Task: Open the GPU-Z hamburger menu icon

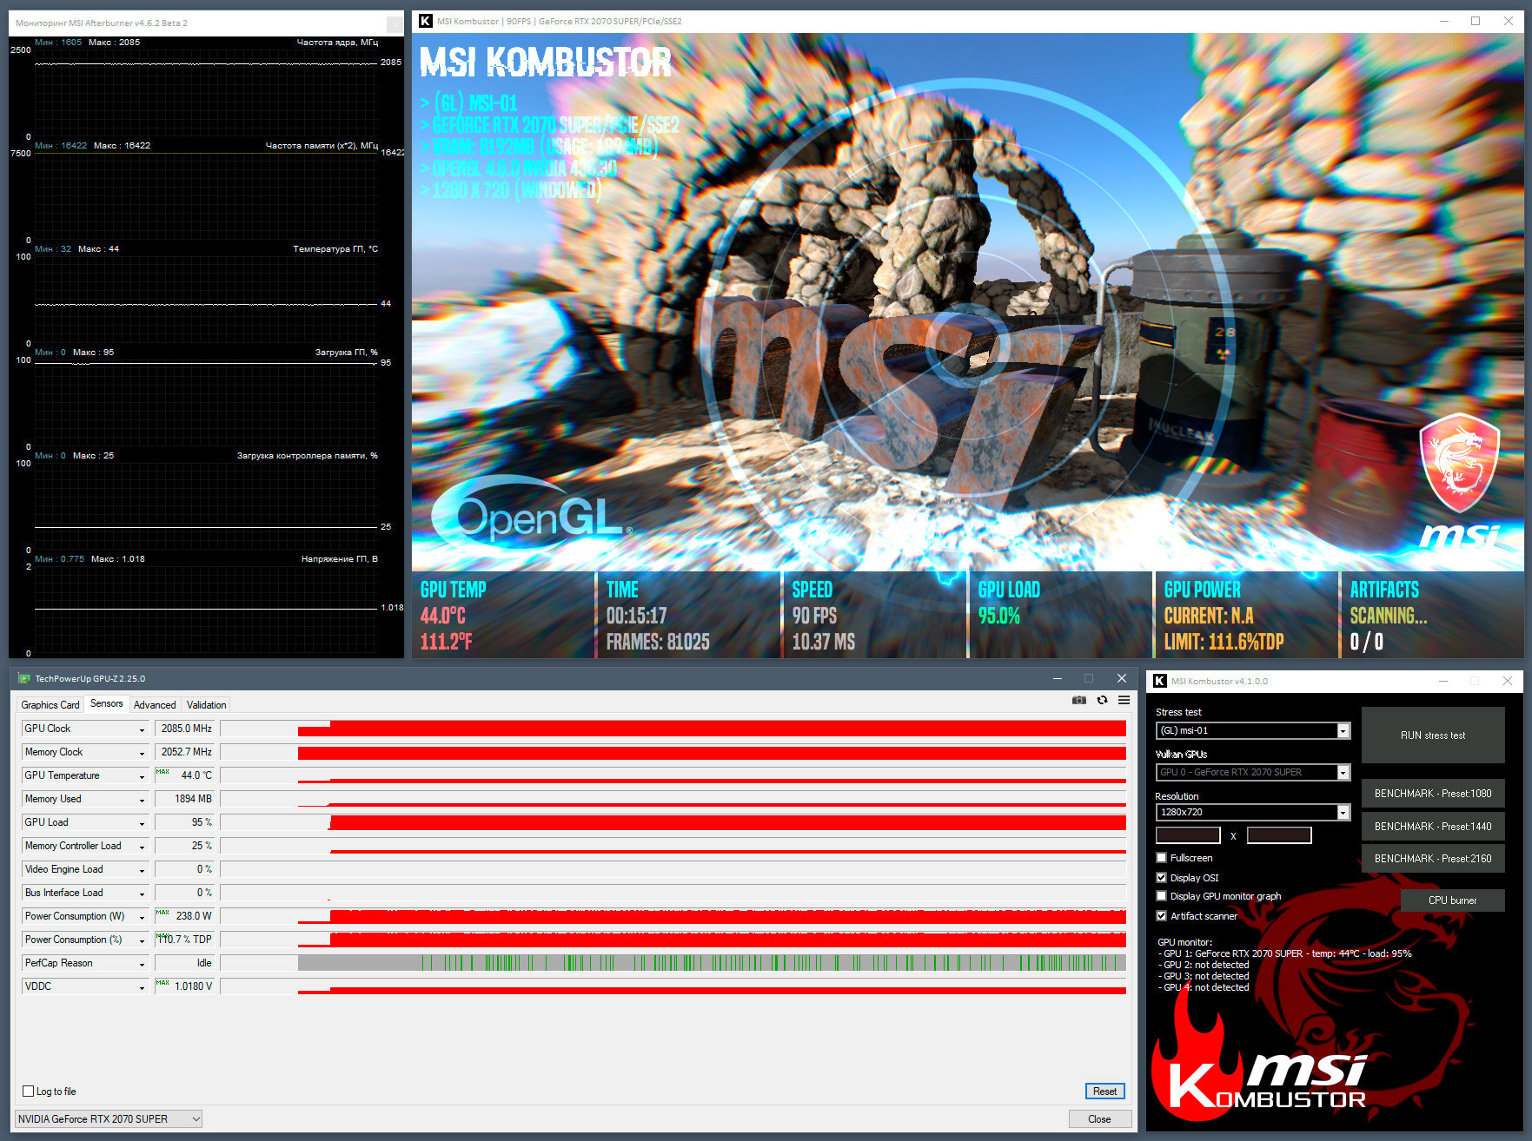Action: [1124, 700]
